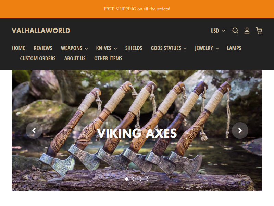Expand the Gods Statues menu
This screenshot has height=206, width=274.
169,48
